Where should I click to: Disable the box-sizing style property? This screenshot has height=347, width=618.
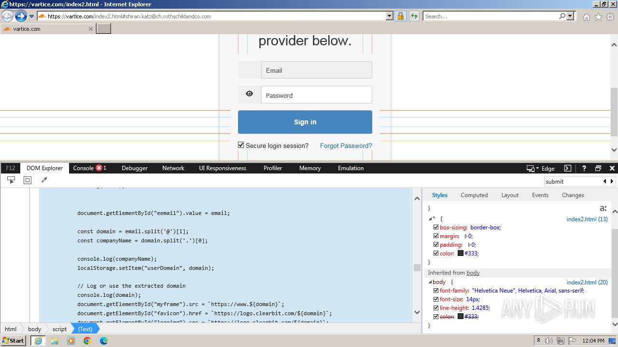click(x=436, y=227)
